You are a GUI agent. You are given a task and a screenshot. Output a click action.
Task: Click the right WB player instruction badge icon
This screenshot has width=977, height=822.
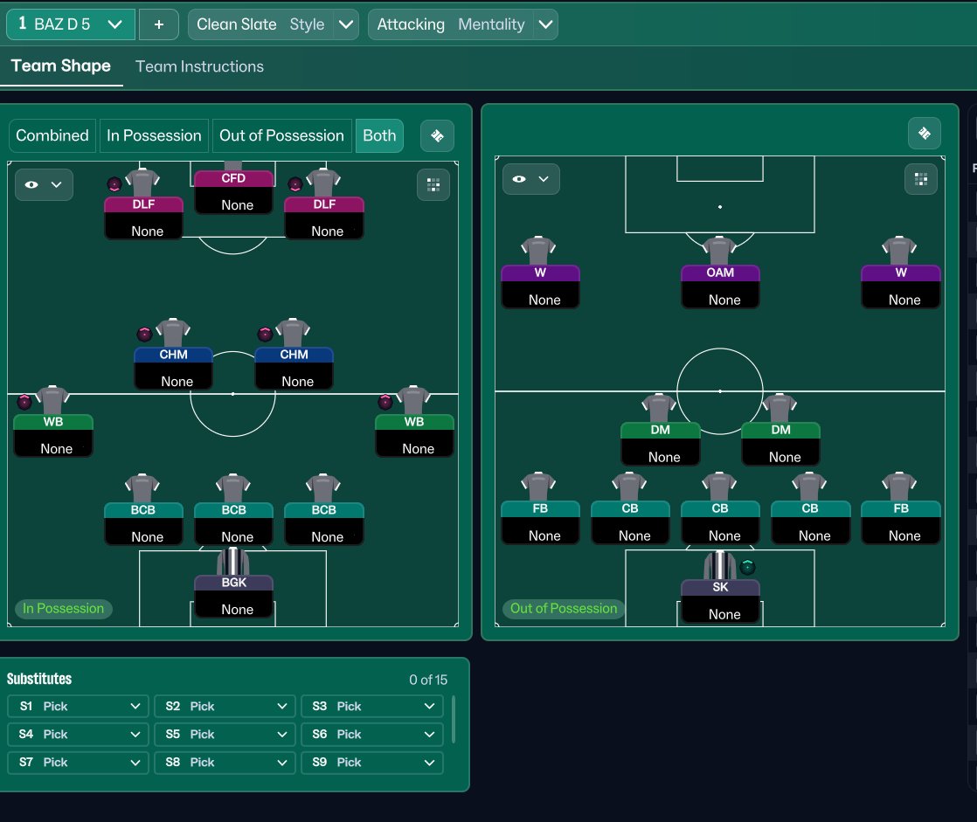[x=385, y=402]
